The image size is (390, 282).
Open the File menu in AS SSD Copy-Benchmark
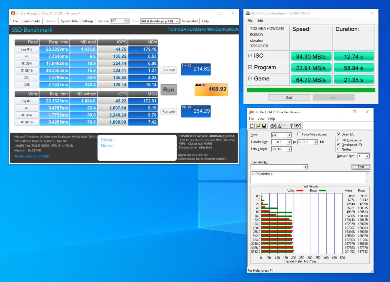[250, 21]
